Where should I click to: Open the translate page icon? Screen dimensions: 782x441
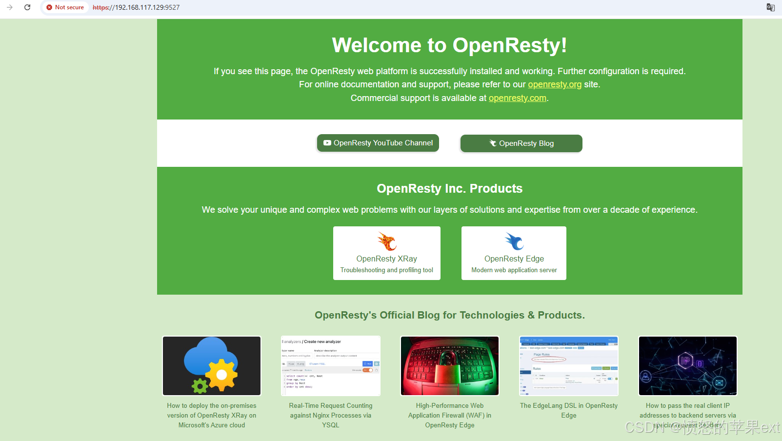pos(771,7)
